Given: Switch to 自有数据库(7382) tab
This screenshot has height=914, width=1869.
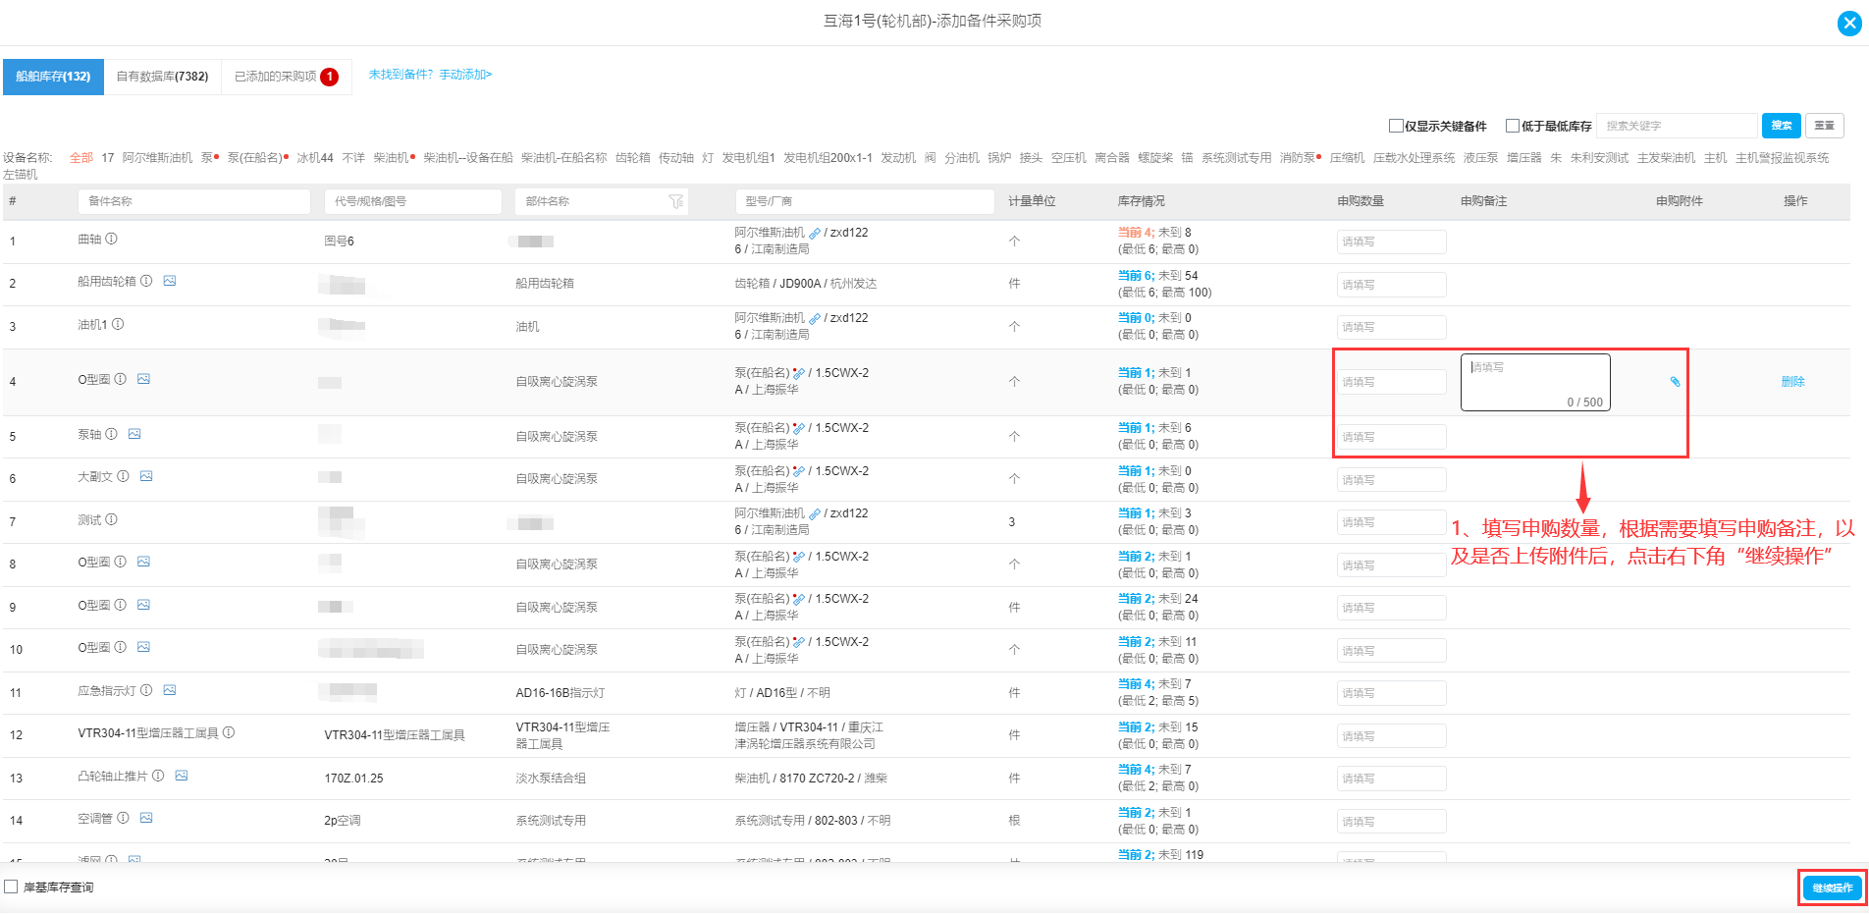Looking at the screenshot, I should (162, 77).
